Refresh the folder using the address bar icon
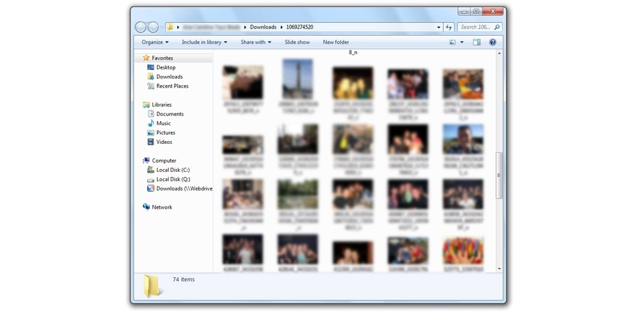 click(449, 27)
